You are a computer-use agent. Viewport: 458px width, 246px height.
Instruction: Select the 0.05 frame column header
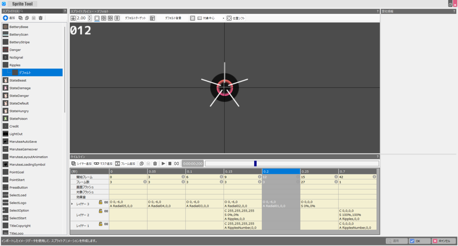[x=166, y=172]
